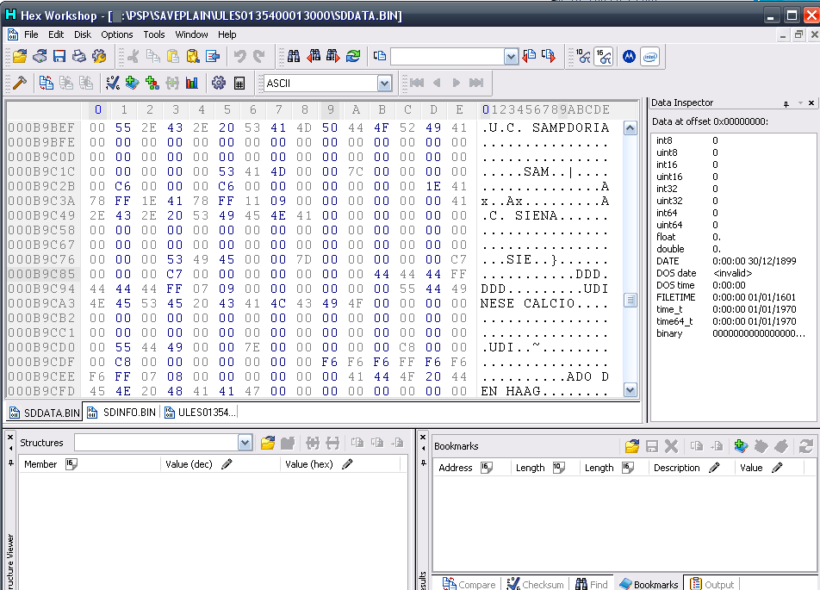The height and width of the screenshot is (590, 820).
Task: Switch to Intel byte order
Action: pos(650,57)
